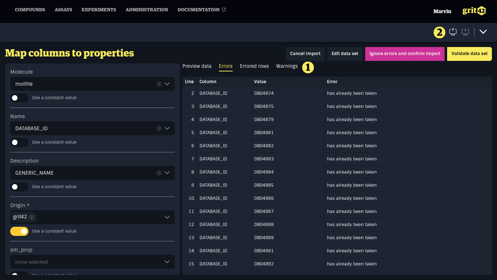The width and height of the screenshot is (497, 280).
Task: Click value DB04882 in the table
Action: pyautogui.click(x=264, y=146)
